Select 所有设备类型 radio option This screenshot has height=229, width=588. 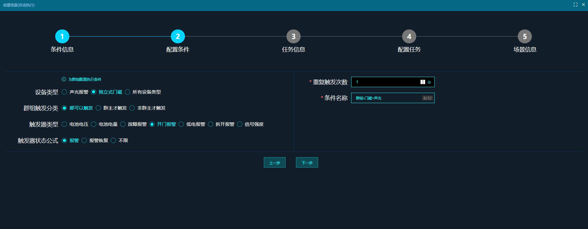(x=128, y=92)
